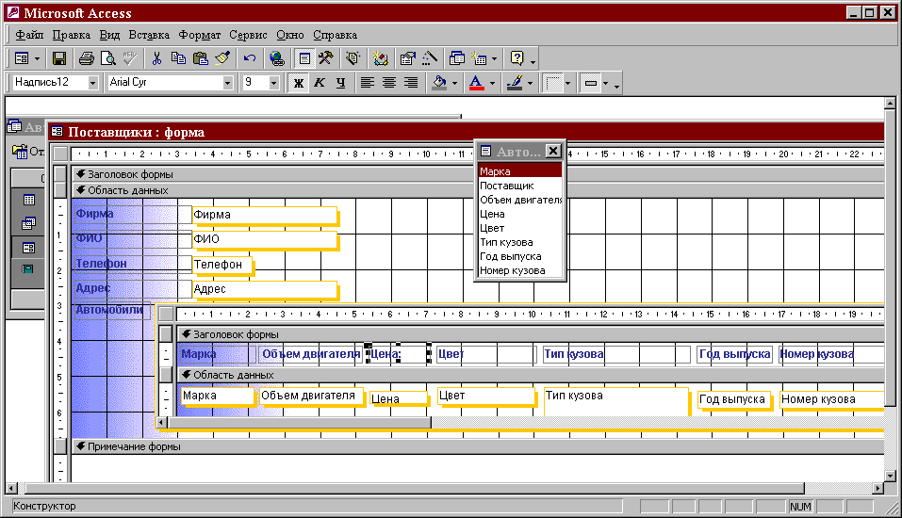Open the Вид menu
Screen dimensions: 902x518
pos(109,35)
